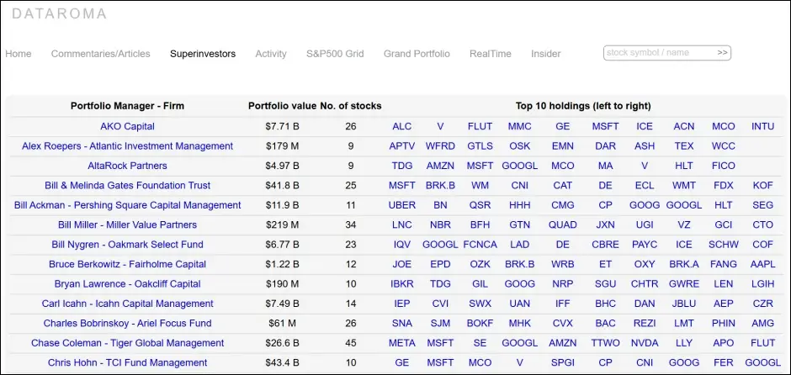This screenshot has height=375, width=791.
Task: Open Charles Bobrinskoy - Ariel Focus Fund
Action: point(128,323)
